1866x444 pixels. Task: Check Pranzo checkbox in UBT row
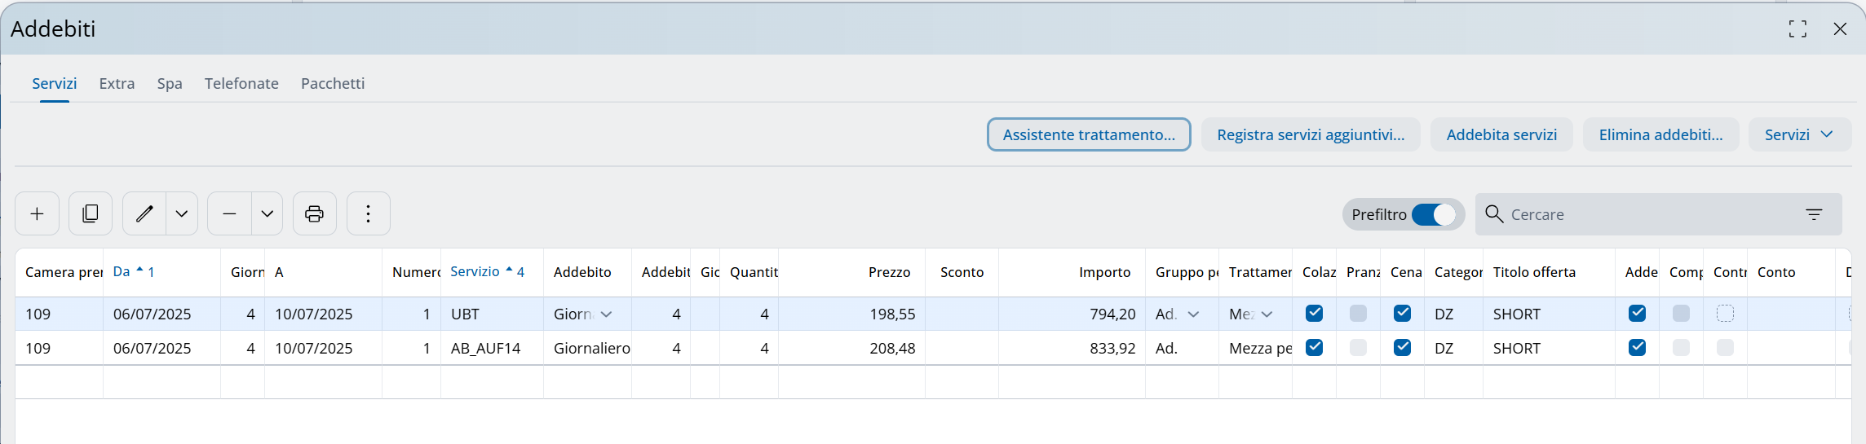pos(1358,314)
